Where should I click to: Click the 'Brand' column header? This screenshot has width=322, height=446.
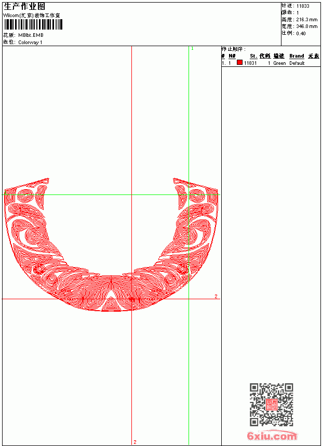297,56
